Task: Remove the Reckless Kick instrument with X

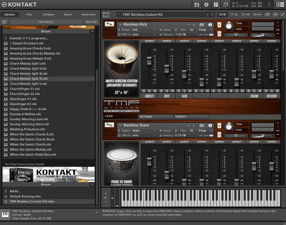Action: pos(278,22)
